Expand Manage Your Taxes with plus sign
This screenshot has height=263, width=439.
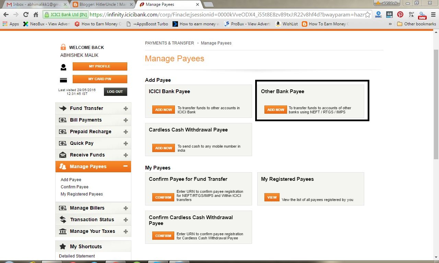click(x=126, y=231)
